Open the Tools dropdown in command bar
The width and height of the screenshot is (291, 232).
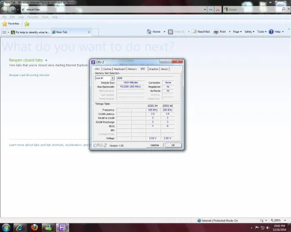(x=262, y=31)
